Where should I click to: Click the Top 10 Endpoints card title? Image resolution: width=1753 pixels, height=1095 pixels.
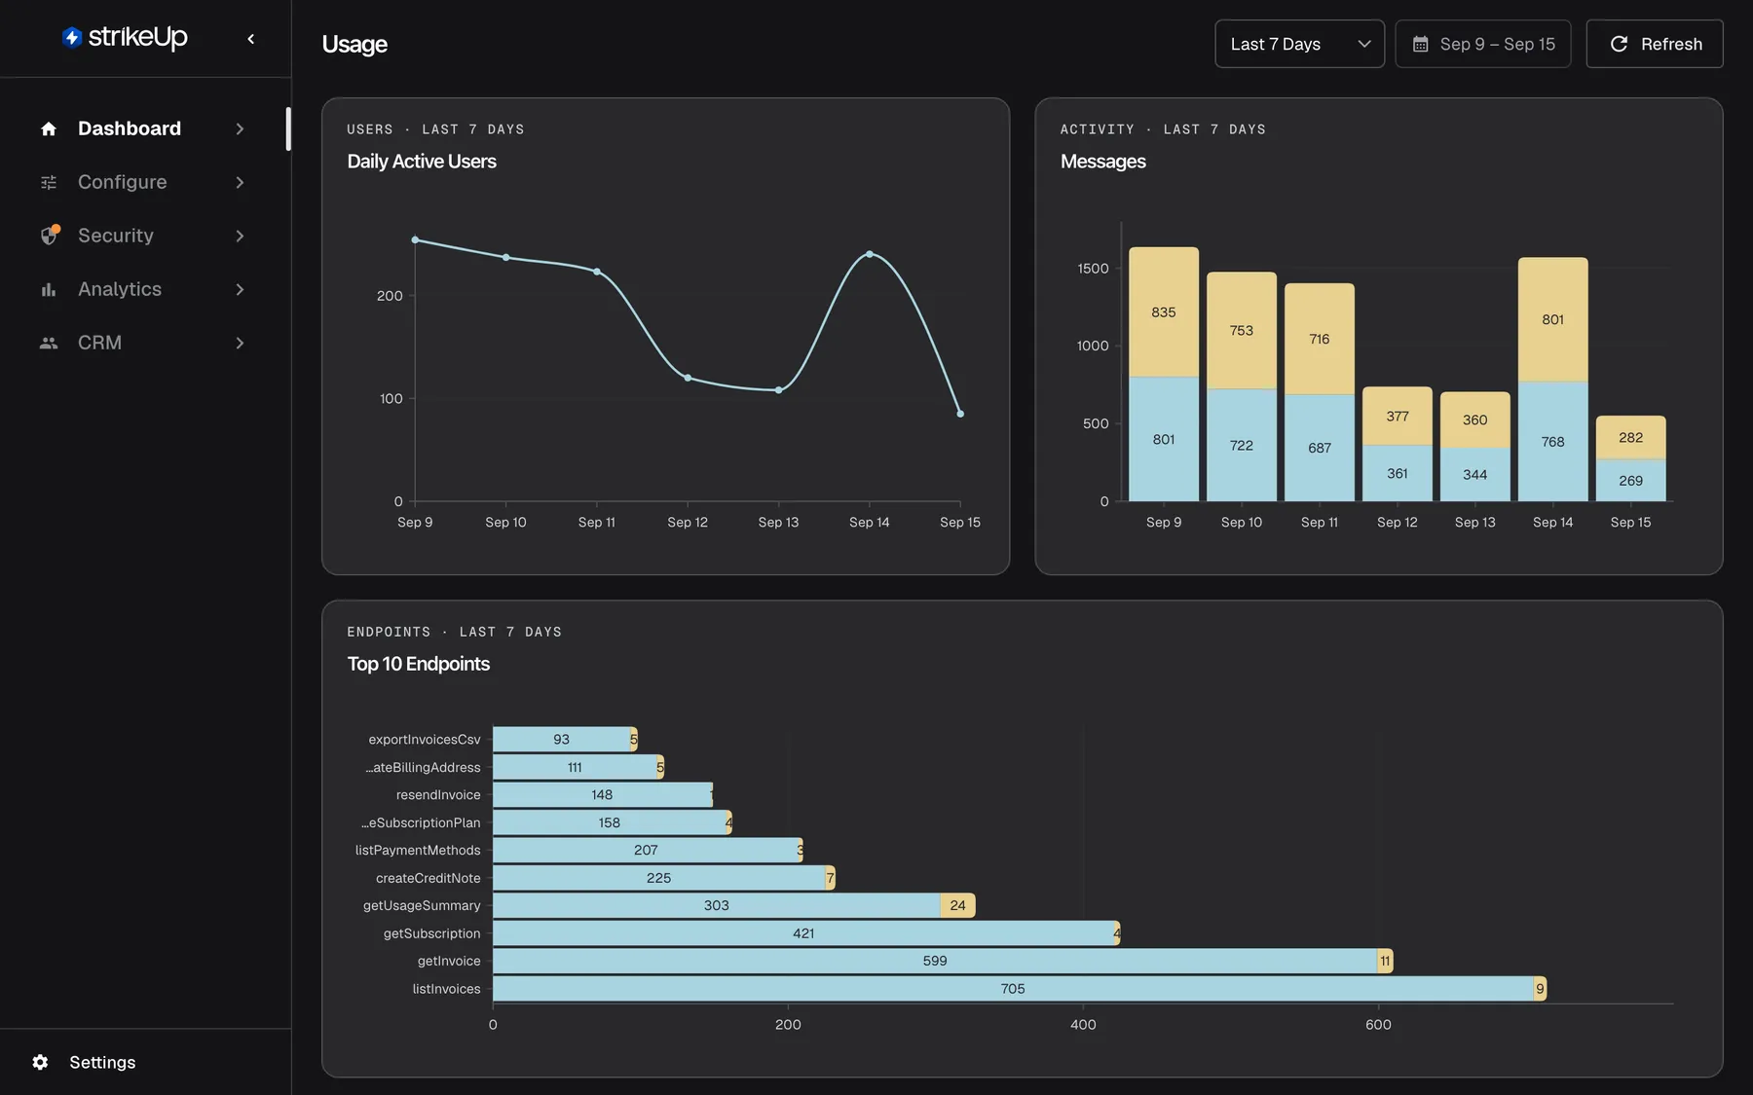coord(419,664)
